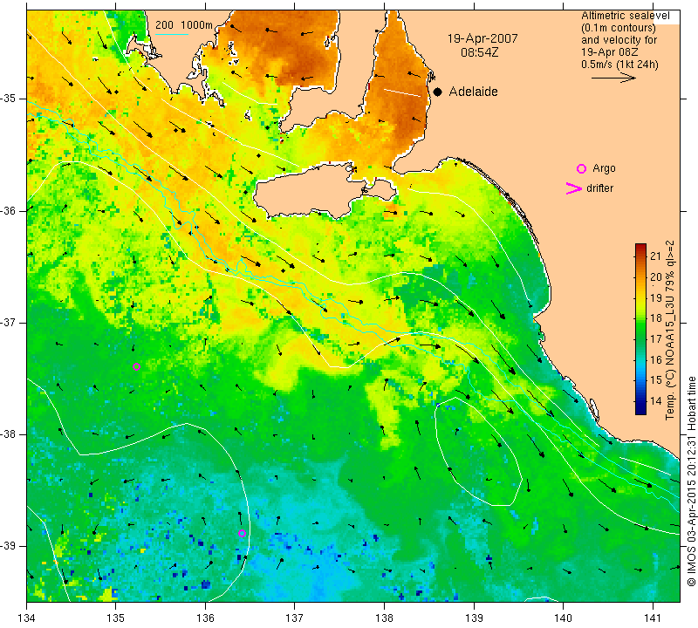The width and height of the screenshot is (698, 628).
Task: Click the 'Altimetric sealevel' legend text
Action: click(625, 16)
